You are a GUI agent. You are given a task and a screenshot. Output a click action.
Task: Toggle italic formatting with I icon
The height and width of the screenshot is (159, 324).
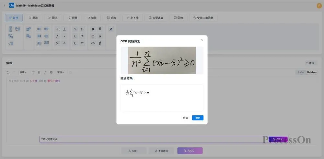(x=45, y=72)
